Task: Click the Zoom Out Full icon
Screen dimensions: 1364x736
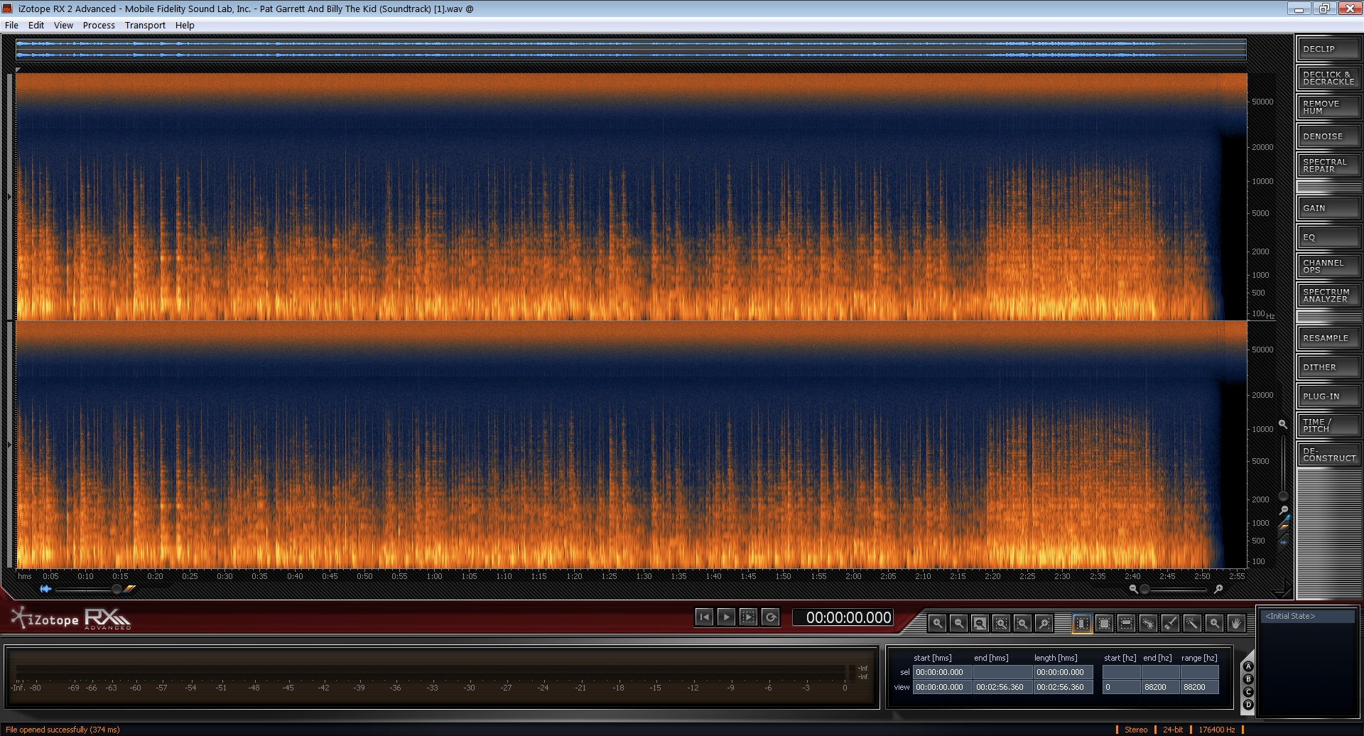Action: 980,624
